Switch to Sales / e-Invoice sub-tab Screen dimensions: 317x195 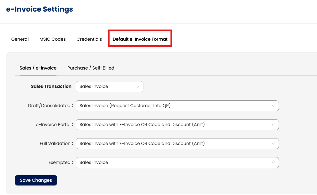pyautogui.click(x=38, y=68)
